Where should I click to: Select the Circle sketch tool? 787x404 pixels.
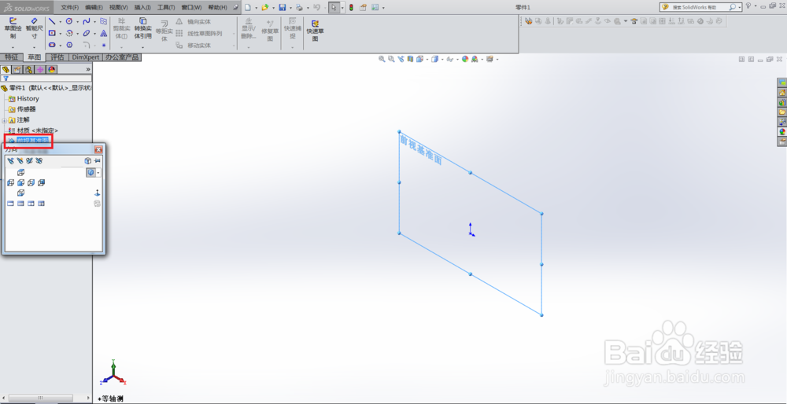coord(69,21)
